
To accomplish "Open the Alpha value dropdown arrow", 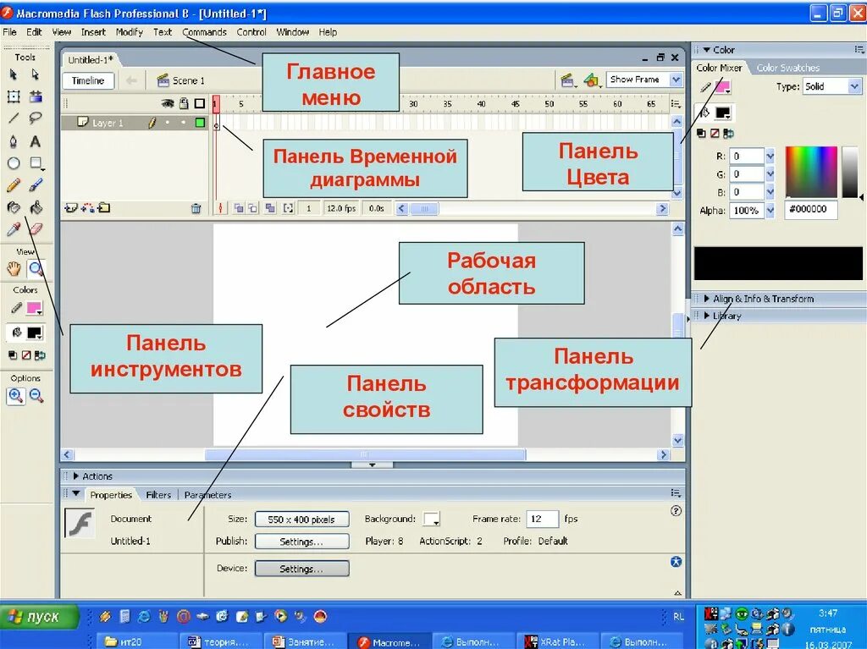I will point(770,211).
